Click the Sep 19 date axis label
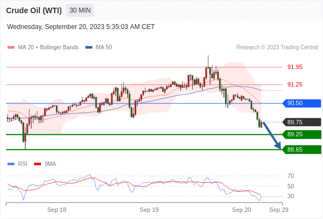The height and width of the screenshot is (219, 323). [149, 210]
